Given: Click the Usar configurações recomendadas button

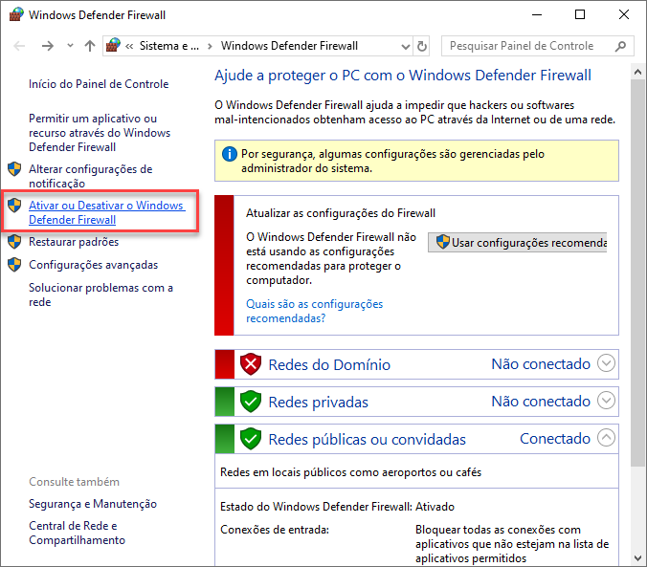Looking at the screenshot, I should [517, 243].
